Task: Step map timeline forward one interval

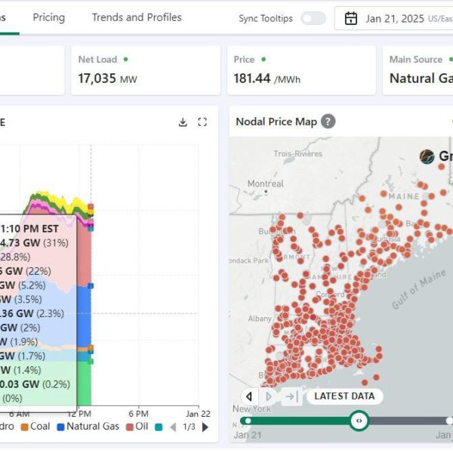Action: click(270, 396)
